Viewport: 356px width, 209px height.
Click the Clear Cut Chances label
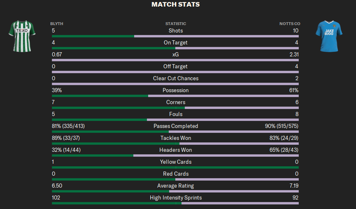tap(175, 78)
